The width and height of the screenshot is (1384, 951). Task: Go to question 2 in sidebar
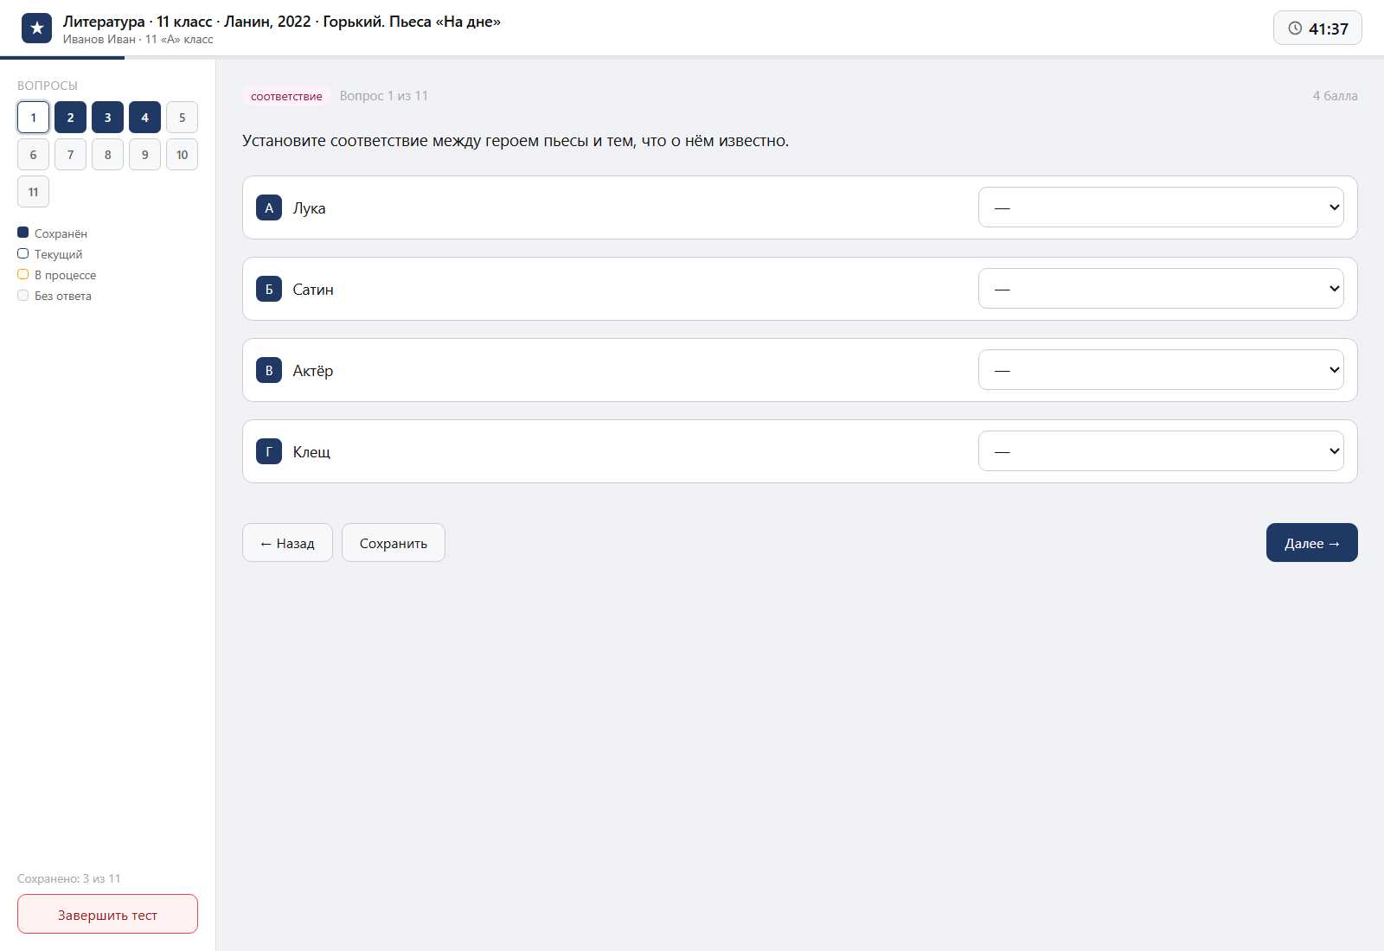(x=70, y=118)
